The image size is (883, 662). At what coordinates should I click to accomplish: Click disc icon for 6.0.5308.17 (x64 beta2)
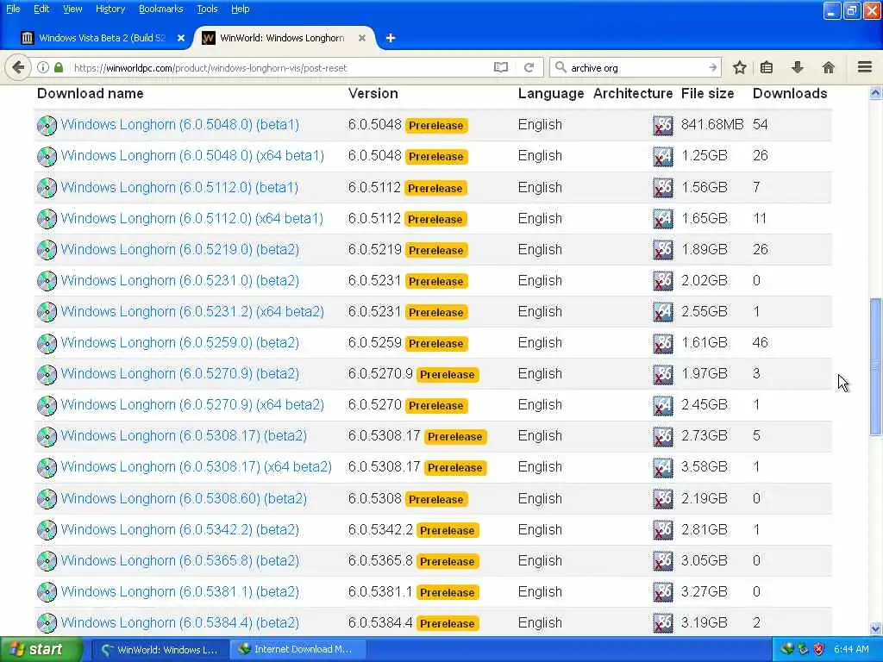click(x=47, y=468)
